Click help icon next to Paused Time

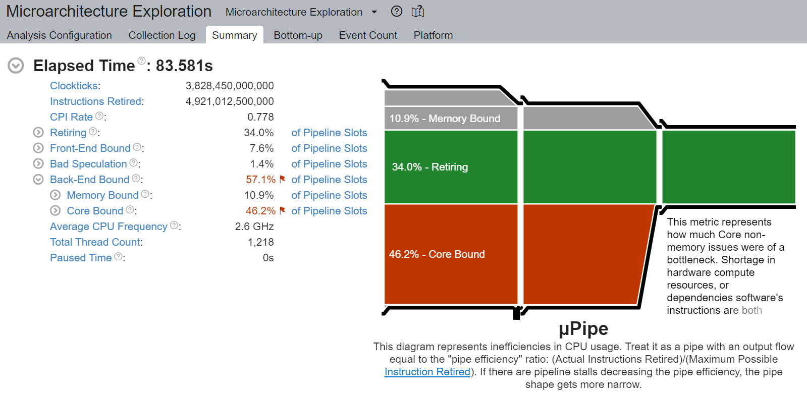tap(119, 257)
